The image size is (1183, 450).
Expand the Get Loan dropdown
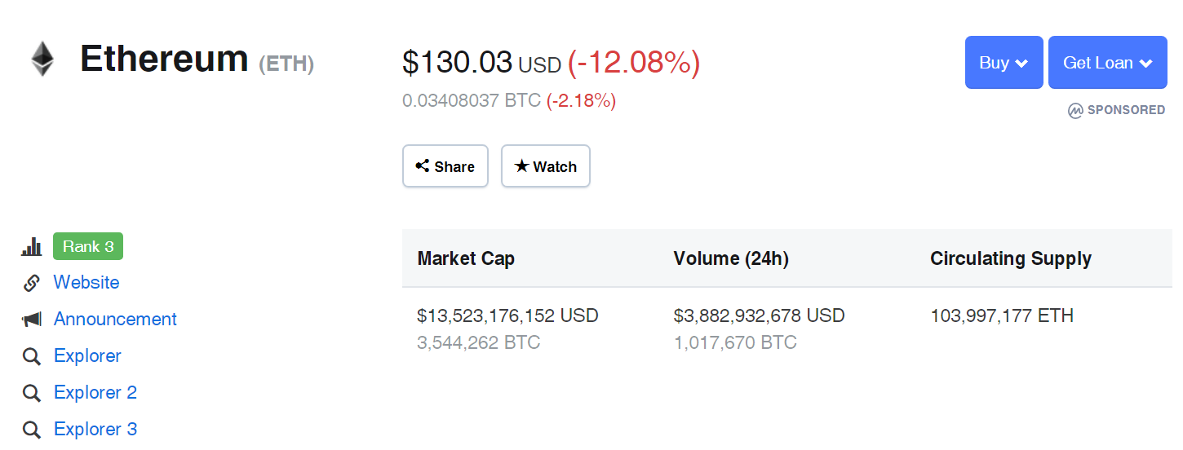point(1107,62)
